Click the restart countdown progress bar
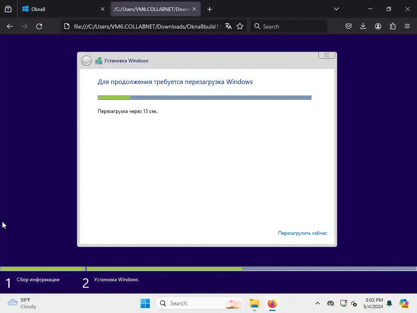This screenshot has height=313, width=417. tap(204, 98)
